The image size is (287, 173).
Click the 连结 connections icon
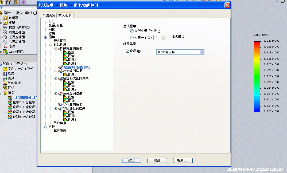coord(5,73)
